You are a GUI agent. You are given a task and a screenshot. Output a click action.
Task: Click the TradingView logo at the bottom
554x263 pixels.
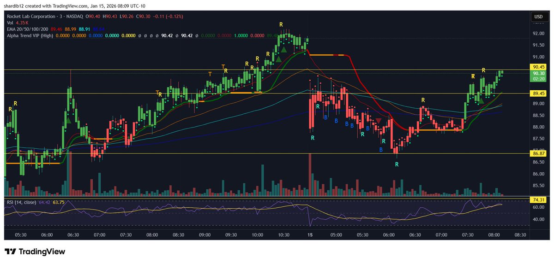click(35, 251)
